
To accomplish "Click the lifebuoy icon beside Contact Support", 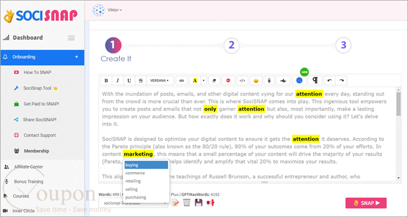I will tap(16, 135).
